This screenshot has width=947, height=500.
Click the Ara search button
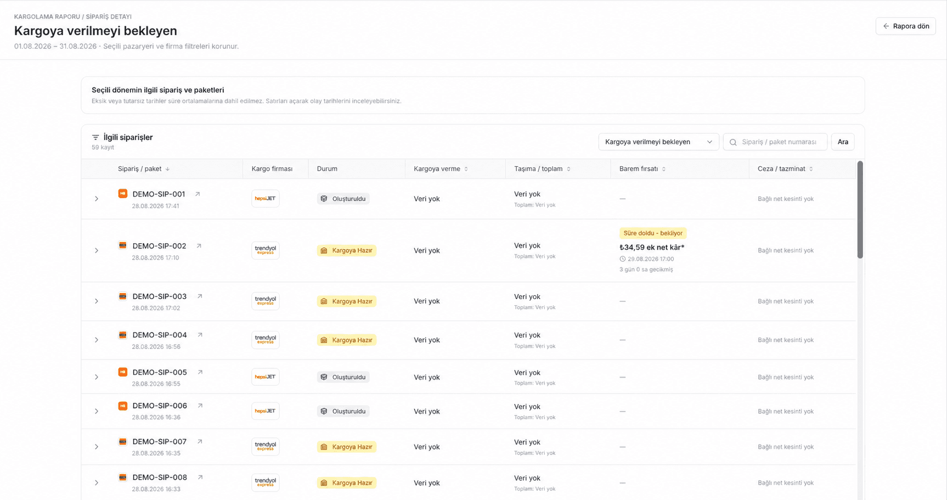point(843,142)
